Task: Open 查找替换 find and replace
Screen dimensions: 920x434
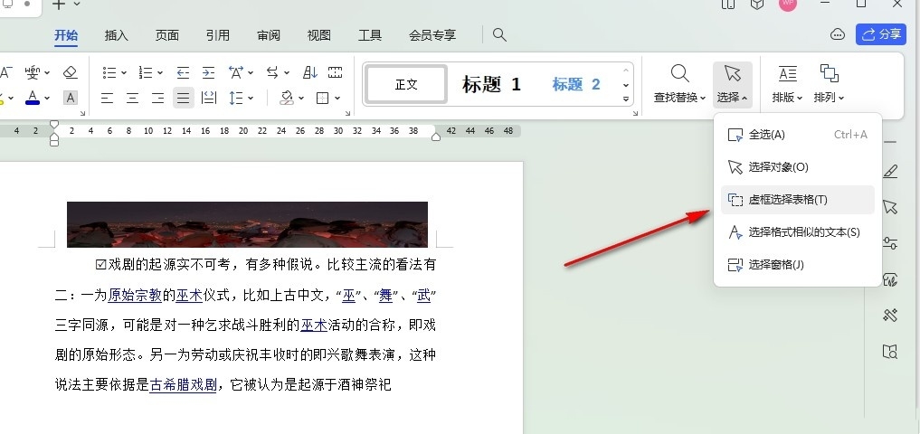Action: (679, 84)
